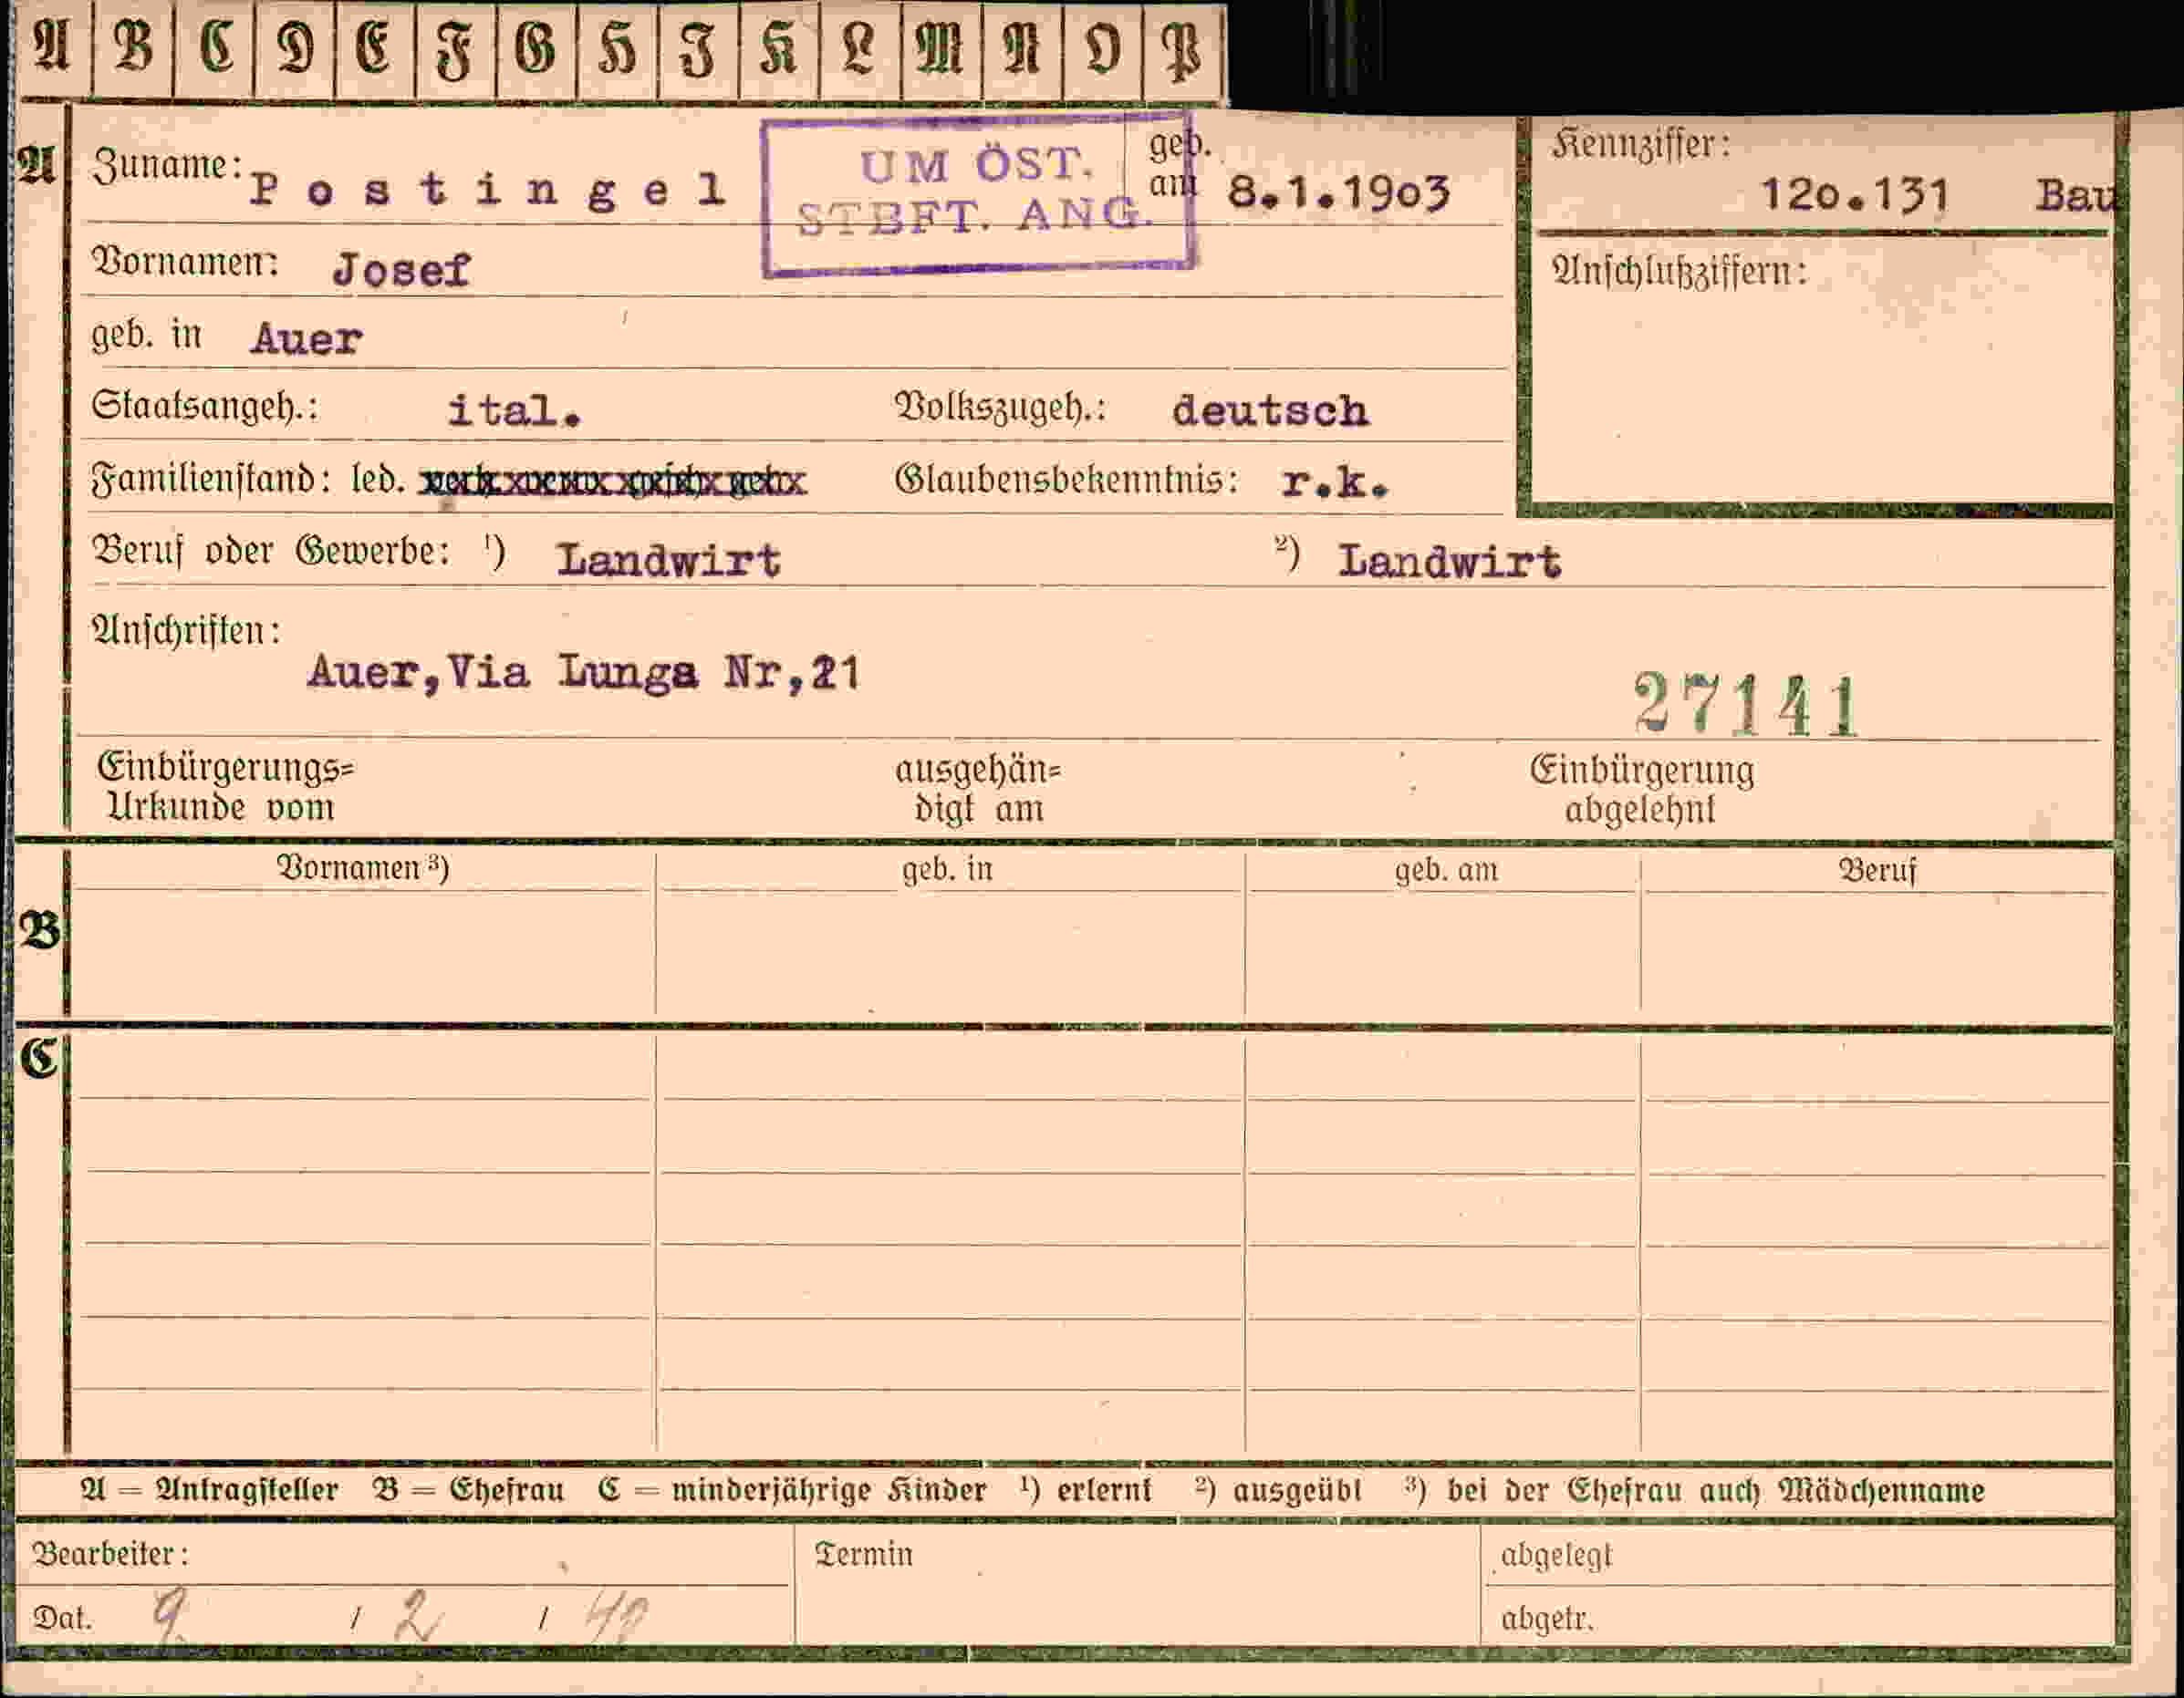The width and height of the screenshot is (2184, 1698).
Task: Click the 'Termin' label
Action: (x=864, y=1554)
